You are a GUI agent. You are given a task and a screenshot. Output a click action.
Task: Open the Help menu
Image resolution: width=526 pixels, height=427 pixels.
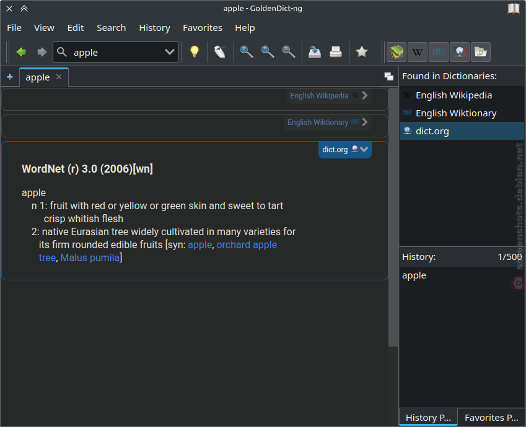[x=245, y=28]
